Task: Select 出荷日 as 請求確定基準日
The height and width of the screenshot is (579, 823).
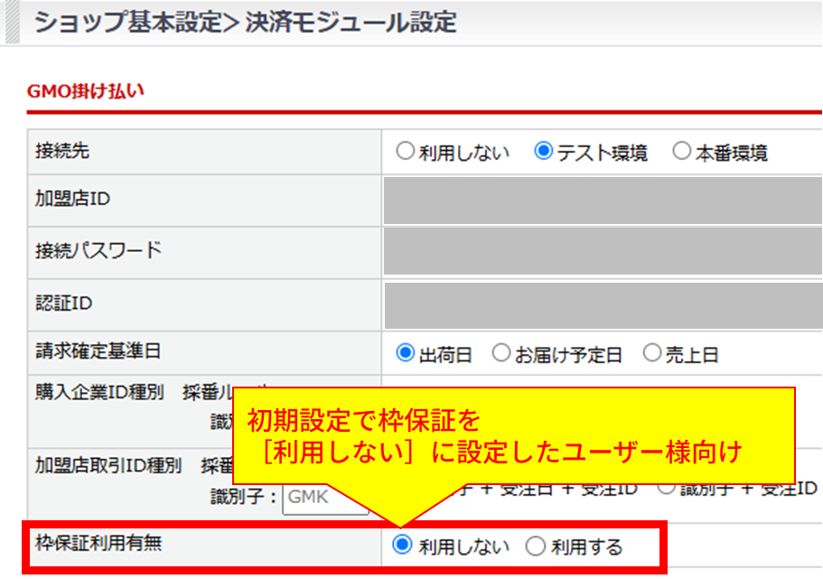Action: point(406,353)
